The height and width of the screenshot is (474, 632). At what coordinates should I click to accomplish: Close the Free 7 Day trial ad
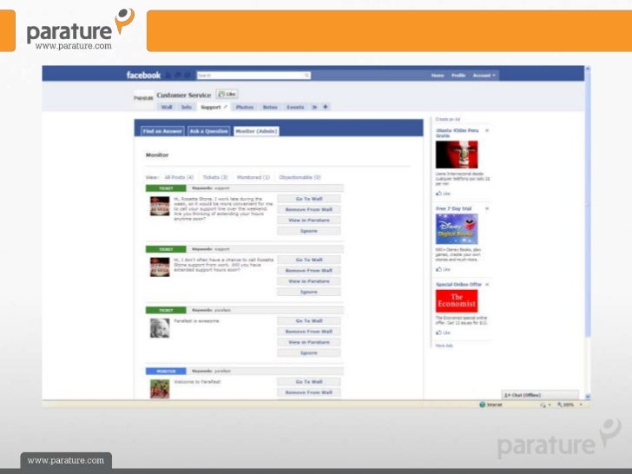pyautogui.click(x=487, y=208)
